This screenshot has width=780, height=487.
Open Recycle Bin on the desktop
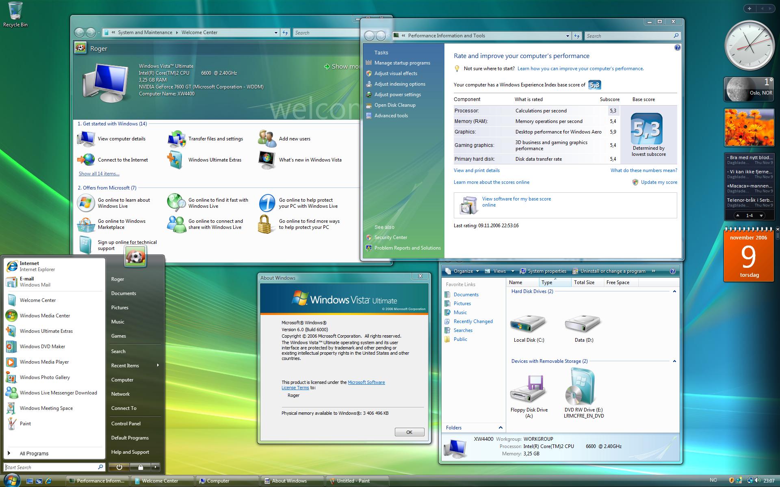click(x=15, y=15)
